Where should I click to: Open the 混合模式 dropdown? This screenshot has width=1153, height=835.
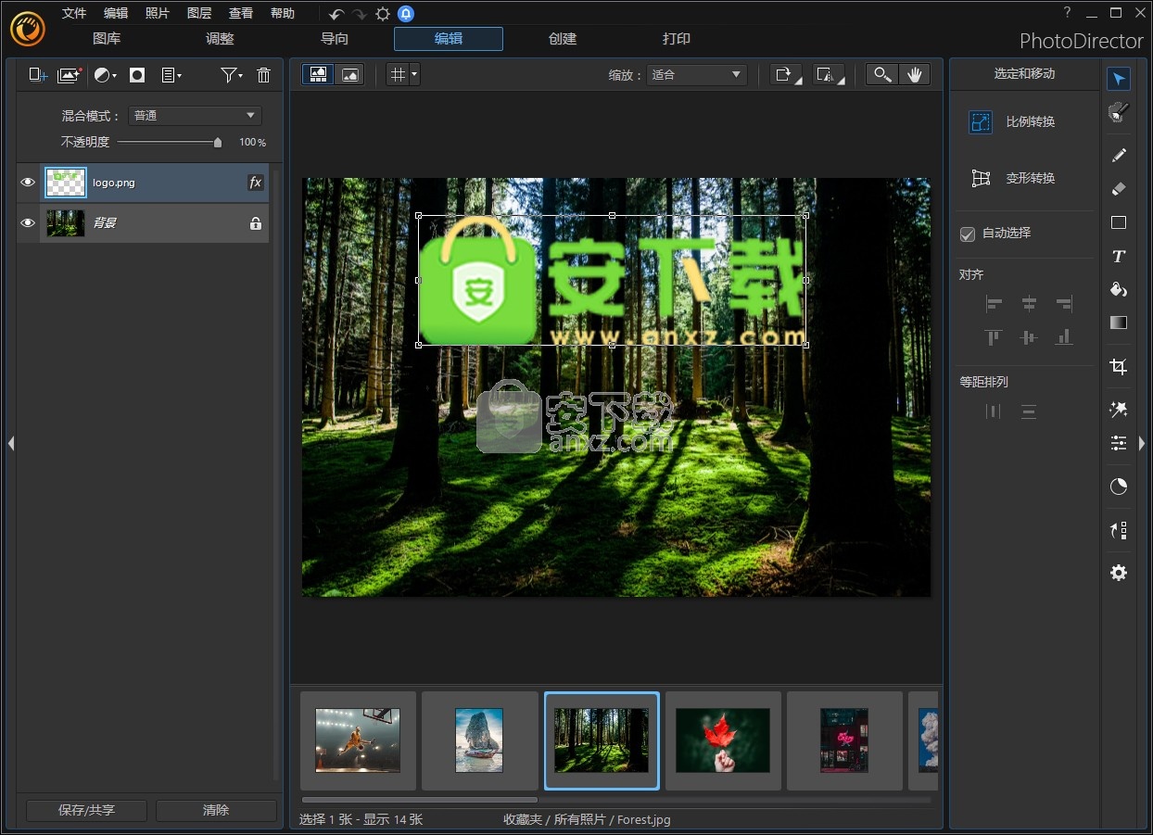(195, 116)
